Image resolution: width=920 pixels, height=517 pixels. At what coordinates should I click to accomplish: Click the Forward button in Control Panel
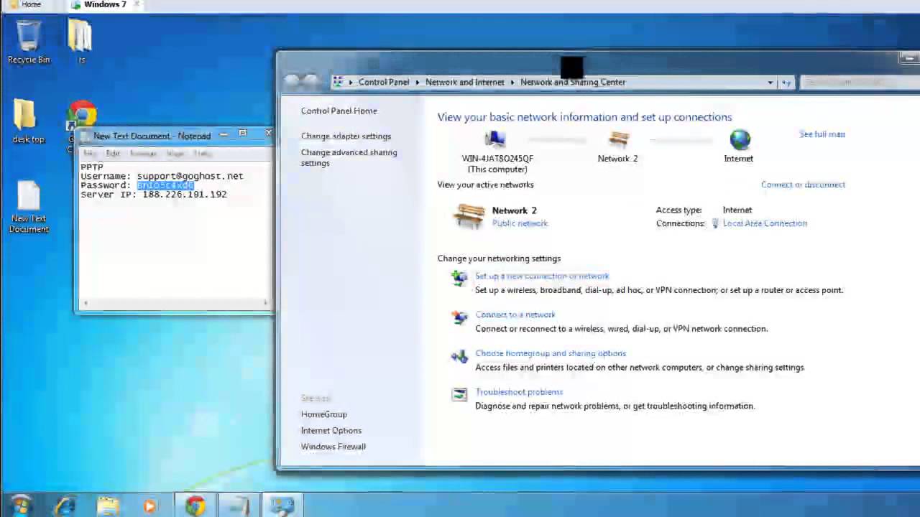pyautogui.click(x=310, y=81)
